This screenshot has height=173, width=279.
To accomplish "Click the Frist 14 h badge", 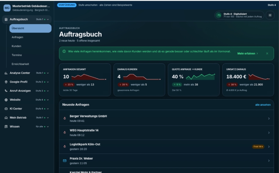I will click(x=258, y=146).
